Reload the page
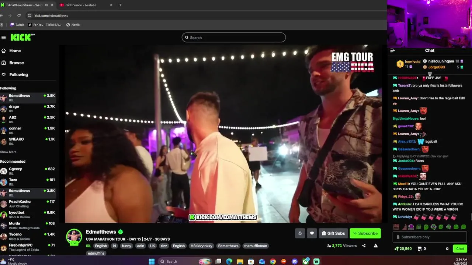The width and height of the screenshot is (472, 265). [19, 15]
